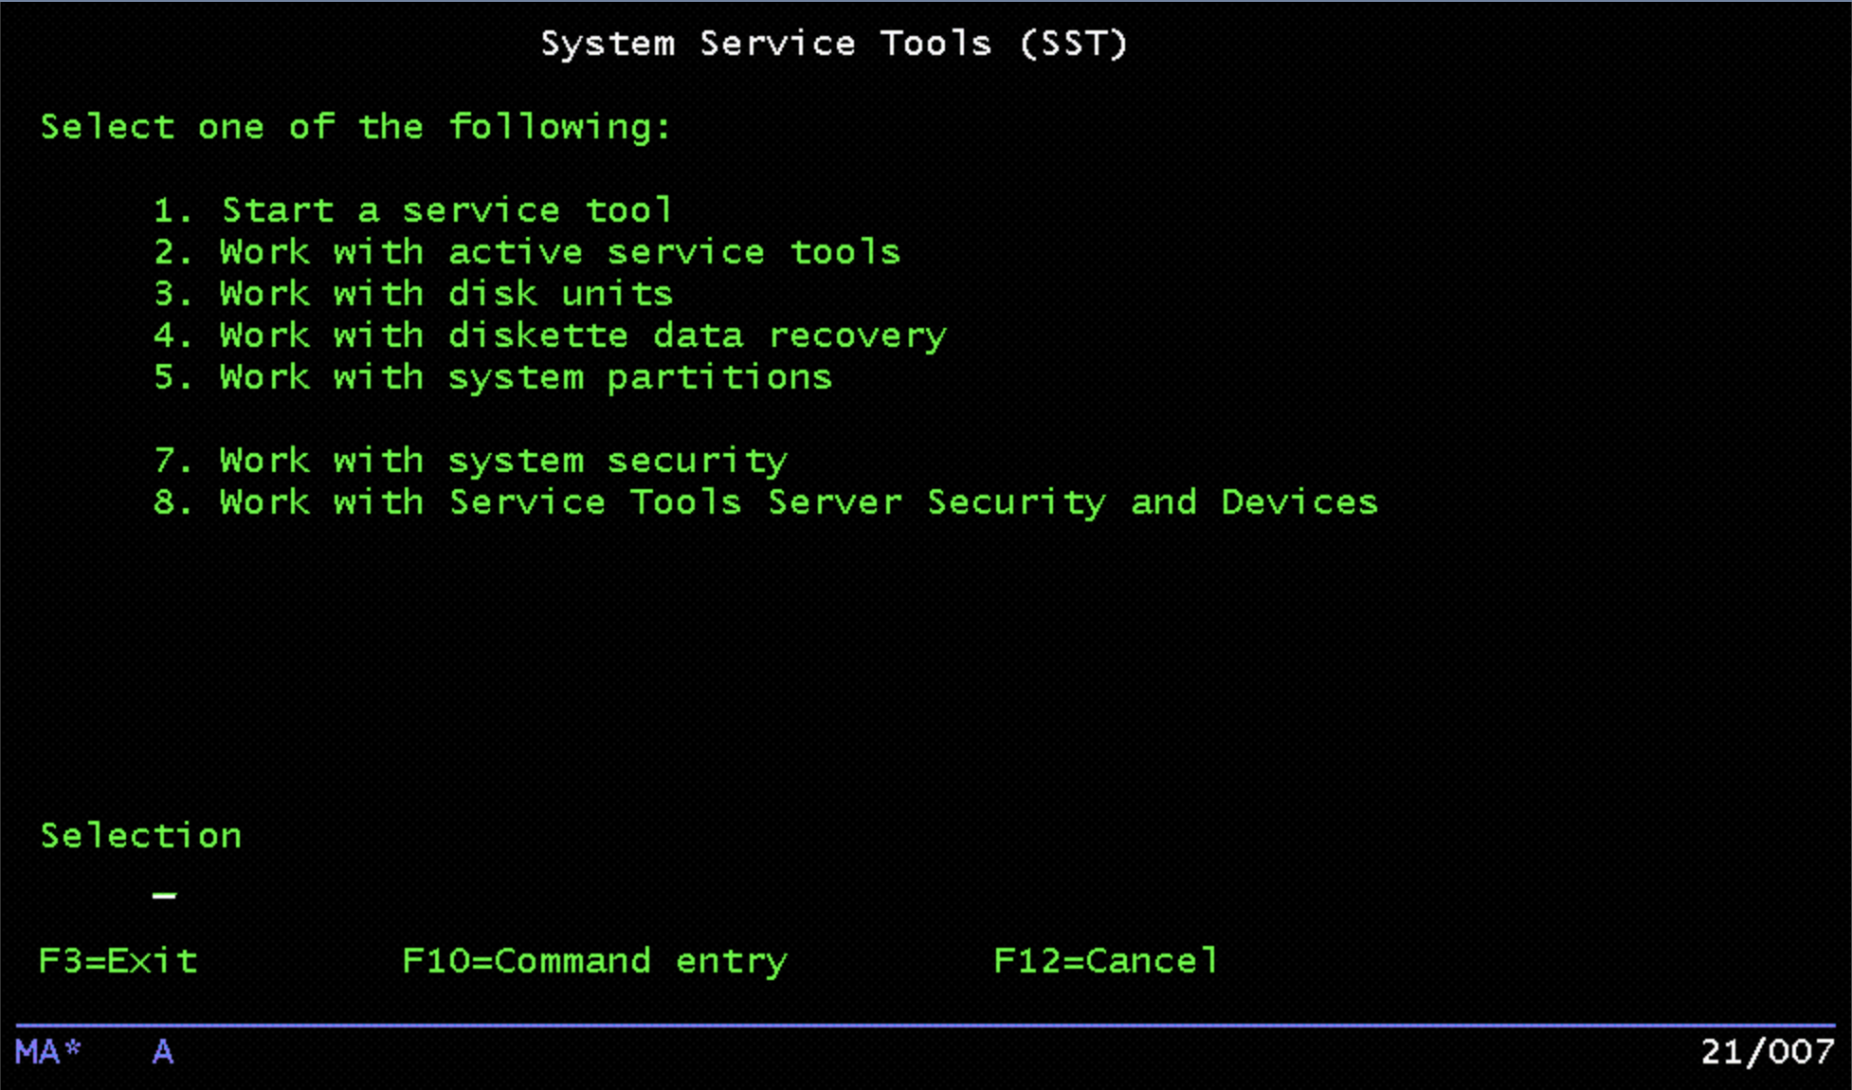Click F10=Command entry label

point(594,961)
